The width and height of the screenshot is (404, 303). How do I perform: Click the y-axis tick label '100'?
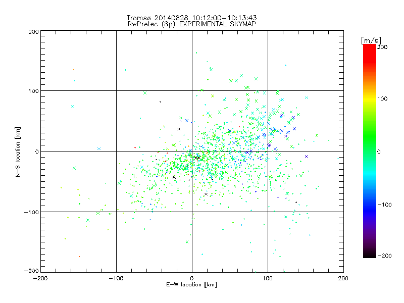(x=34, y=91)
